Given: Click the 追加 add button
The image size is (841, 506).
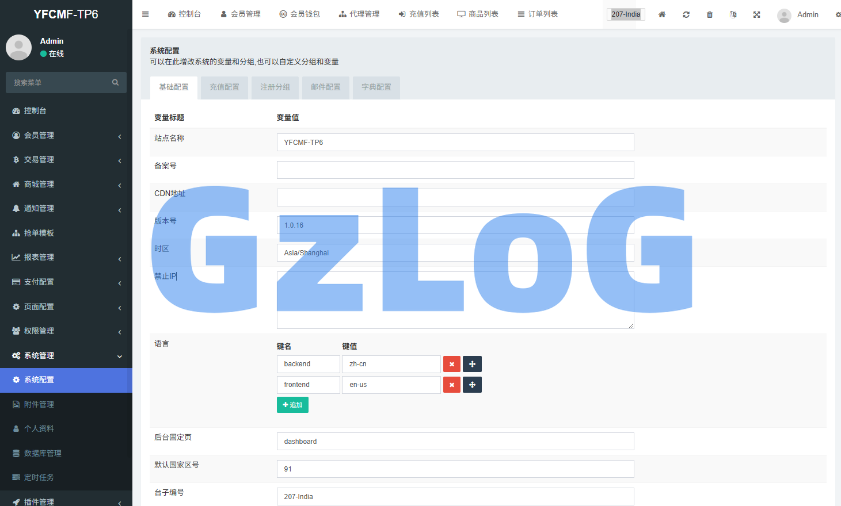Looking at the screenshot, I should pyautogui.click(x=292, y=405).
